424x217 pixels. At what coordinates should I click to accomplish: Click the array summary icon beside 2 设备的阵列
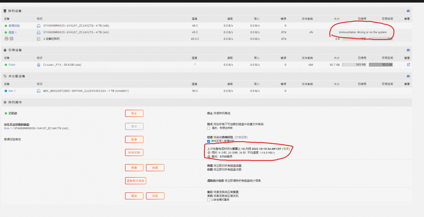coord(39,39)
